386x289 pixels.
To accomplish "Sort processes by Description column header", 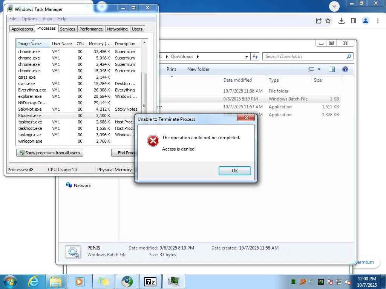I will pos(127,44).
